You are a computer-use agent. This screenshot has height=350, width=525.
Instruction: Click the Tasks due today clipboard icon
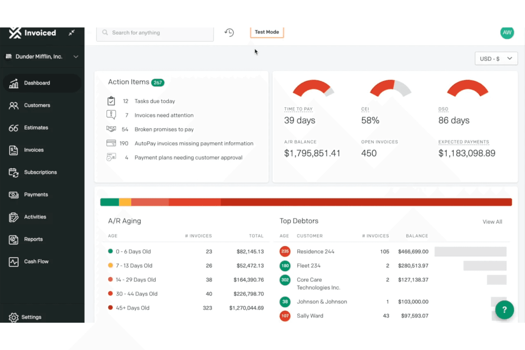[111, 101]
